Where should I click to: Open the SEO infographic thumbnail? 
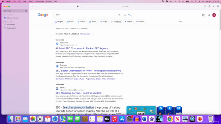(141, 110)
